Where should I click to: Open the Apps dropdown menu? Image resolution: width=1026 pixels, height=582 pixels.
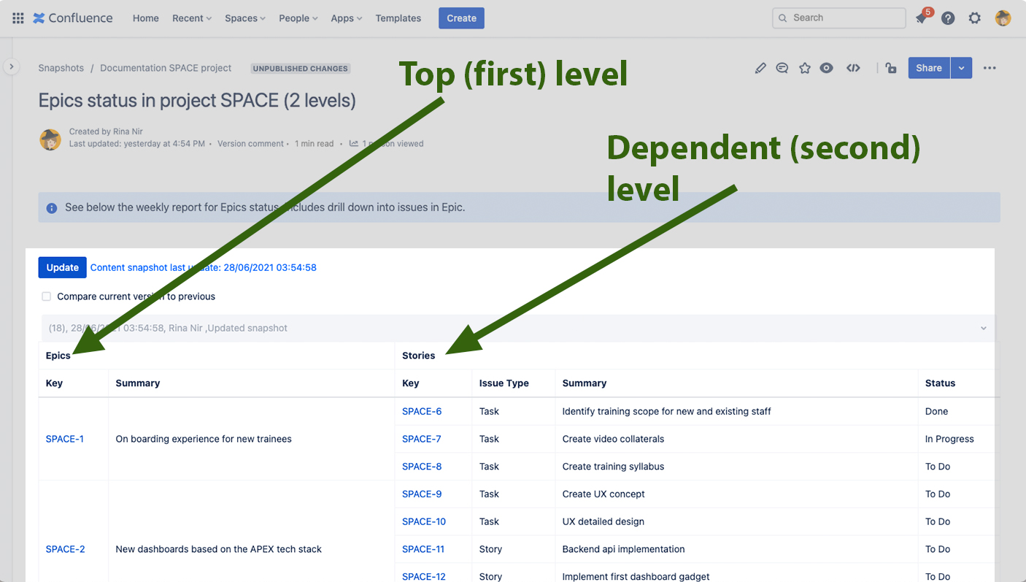coord(347,18)
